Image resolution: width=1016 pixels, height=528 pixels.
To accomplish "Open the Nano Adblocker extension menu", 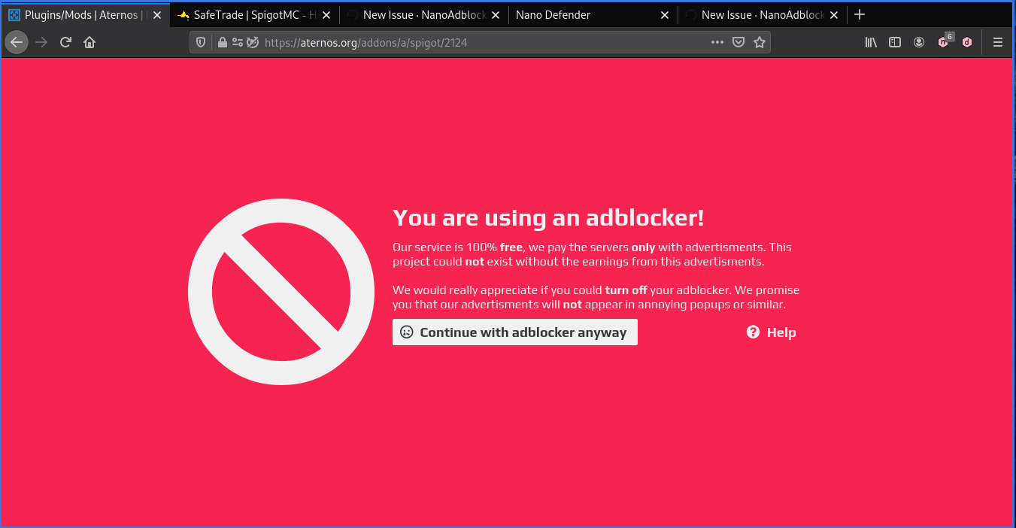I will pyautogui.click(x=943, y=42).
